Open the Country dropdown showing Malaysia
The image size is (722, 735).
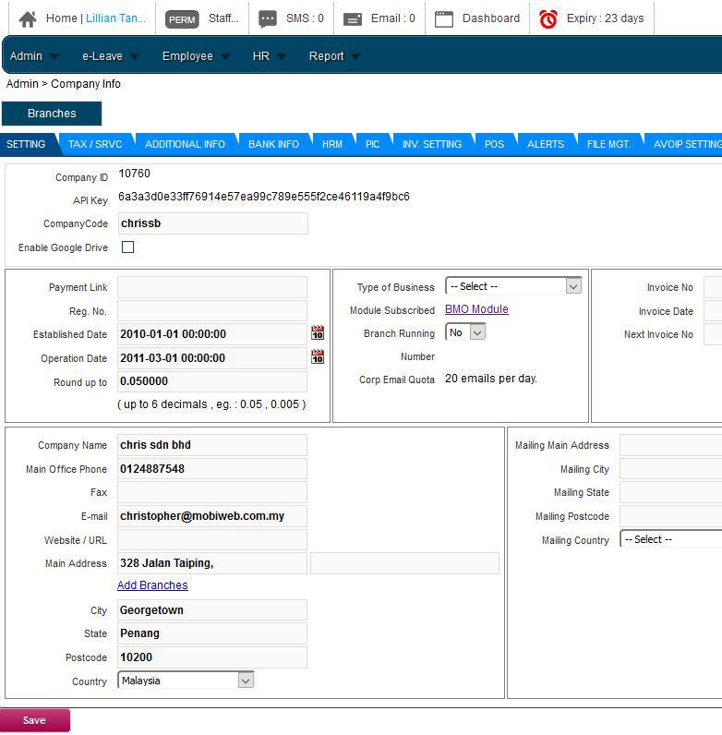click(x=186, y=681)
